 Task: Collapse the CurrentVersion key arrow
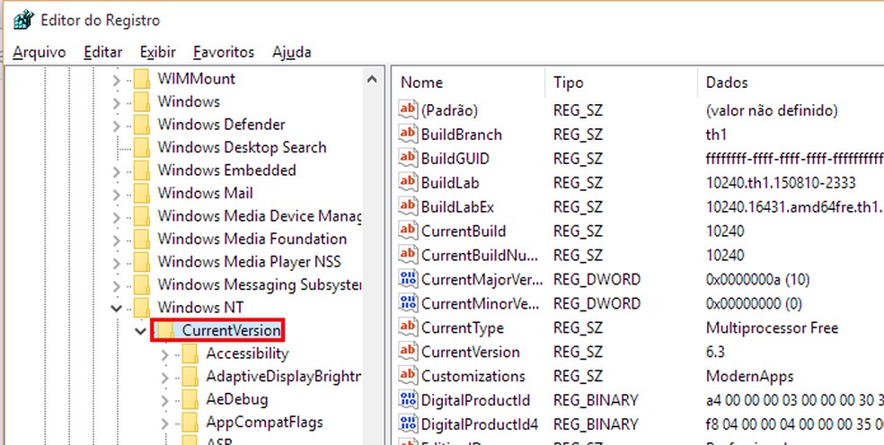(141, 331)
